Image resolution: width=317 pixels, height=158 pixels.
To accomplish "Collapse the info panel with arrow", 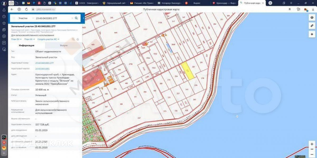I will (83, 18).
